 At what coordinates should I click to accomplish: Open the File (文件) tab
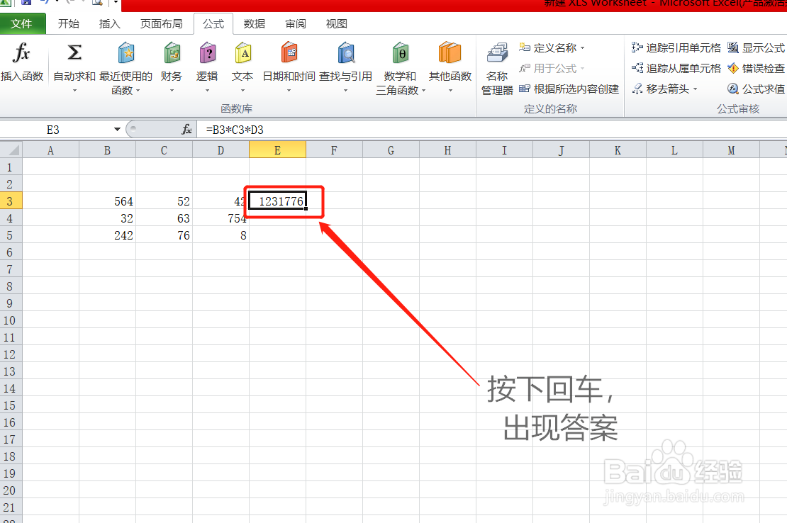(22, 23)
